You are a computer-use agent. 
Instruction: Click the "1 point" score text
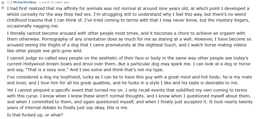(x=44, y=2)
